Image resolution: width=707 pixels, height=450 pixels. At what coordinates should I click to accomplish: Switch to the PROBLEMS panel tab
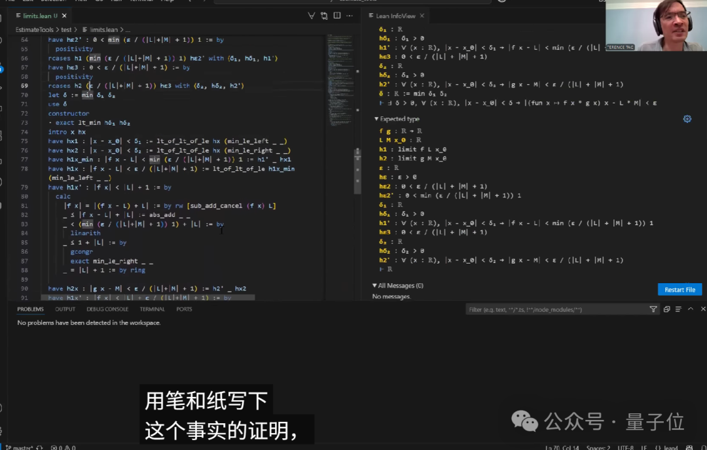click(x=30, y=309)
